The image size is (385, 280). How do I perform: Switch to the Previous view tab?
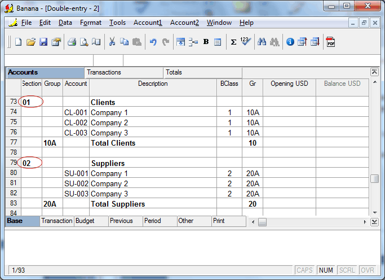(126, 221)
